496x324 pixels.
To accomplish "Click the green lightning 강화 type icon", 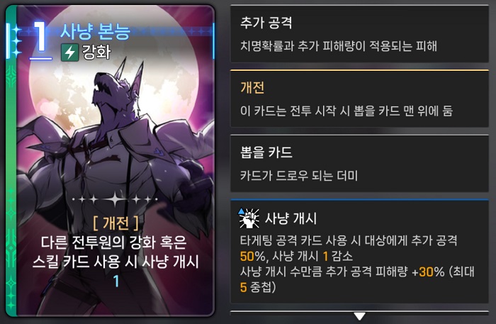I will (69, 52).
